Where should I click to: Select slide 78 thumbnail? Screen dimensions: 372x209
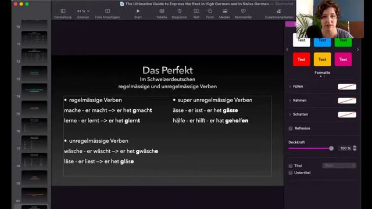coord(34,160)
